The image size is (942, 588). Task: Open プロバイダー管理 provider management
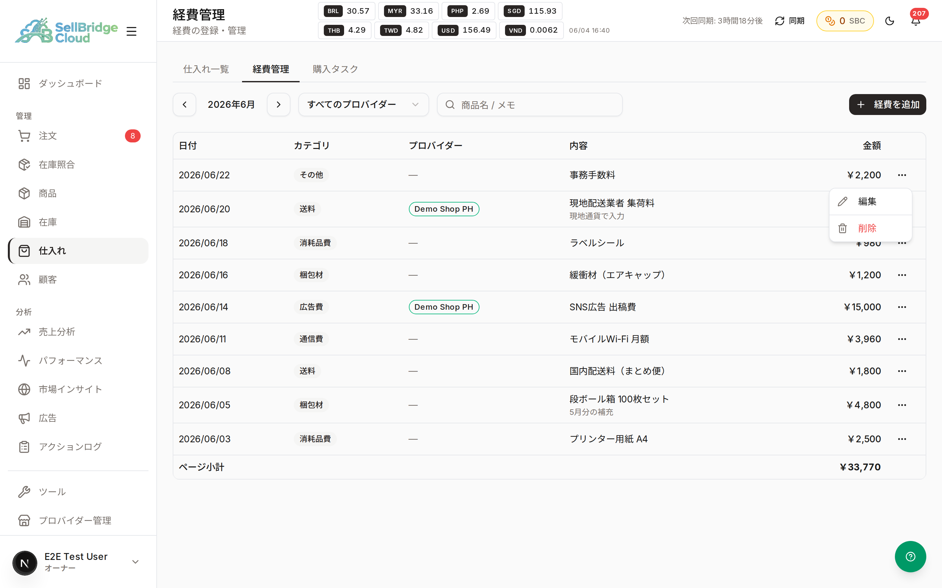pos(78,521)
